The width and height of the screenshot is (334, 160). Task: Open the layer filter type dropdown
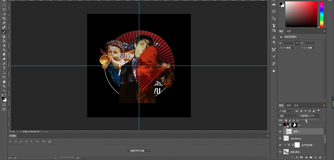[286, 111]
